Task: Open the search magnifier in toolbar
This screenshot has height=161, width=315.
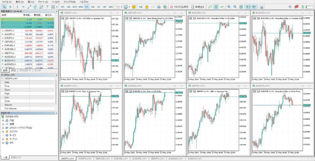Action: tap(290, 7)
